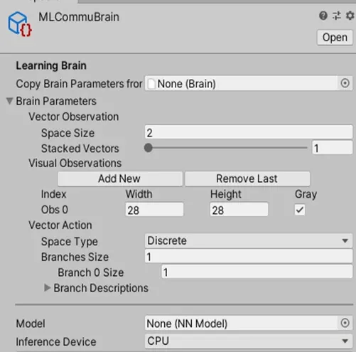Collapse the Brain Parameters foldout
Viewport: 356px width, 352px height.
9,101
